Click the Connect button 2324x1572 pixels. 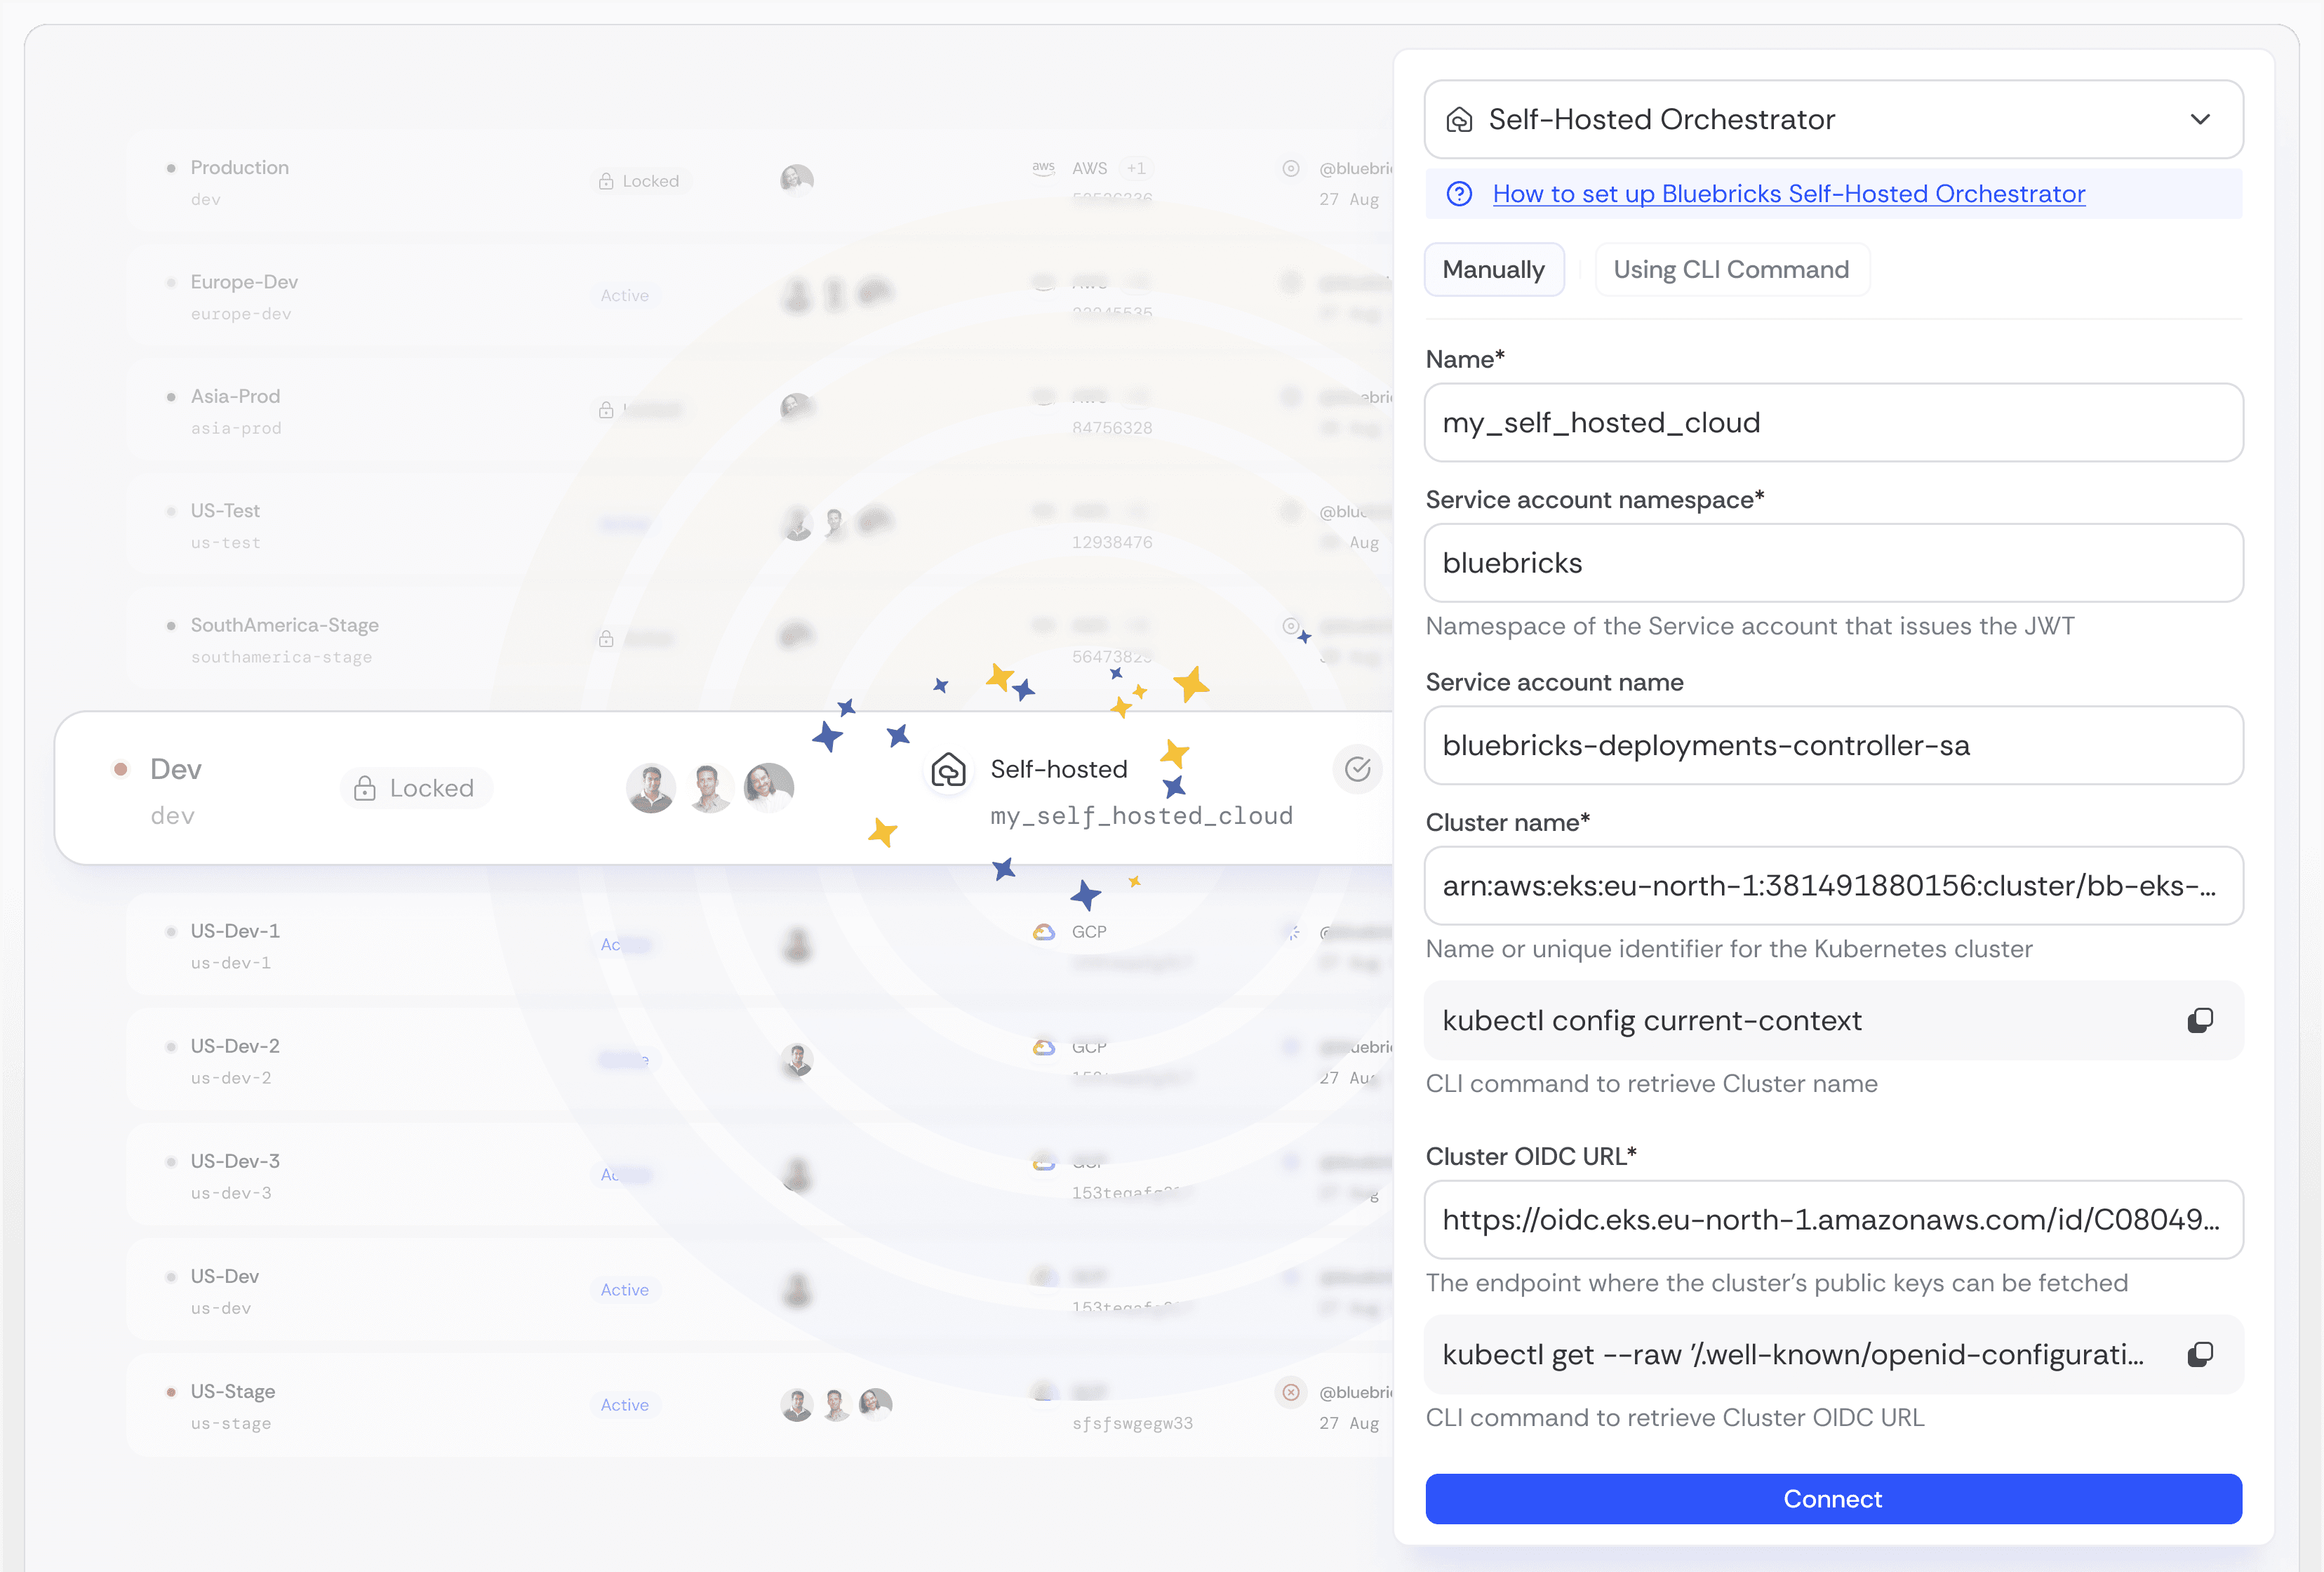tap(1833, 1498)
